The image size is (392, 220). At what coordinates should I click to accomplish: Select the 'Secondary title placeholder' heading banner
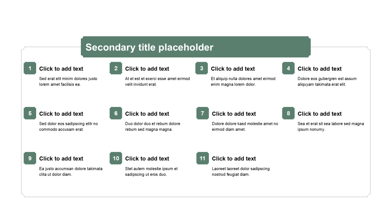coord(196,47)
